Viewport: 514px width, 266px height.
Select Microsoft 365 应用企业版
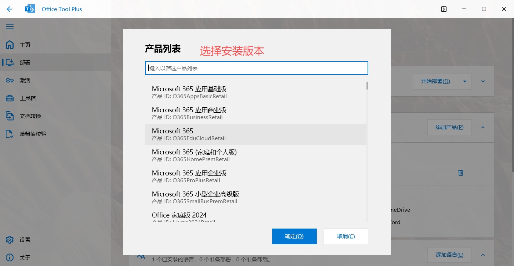pos(256,176)
